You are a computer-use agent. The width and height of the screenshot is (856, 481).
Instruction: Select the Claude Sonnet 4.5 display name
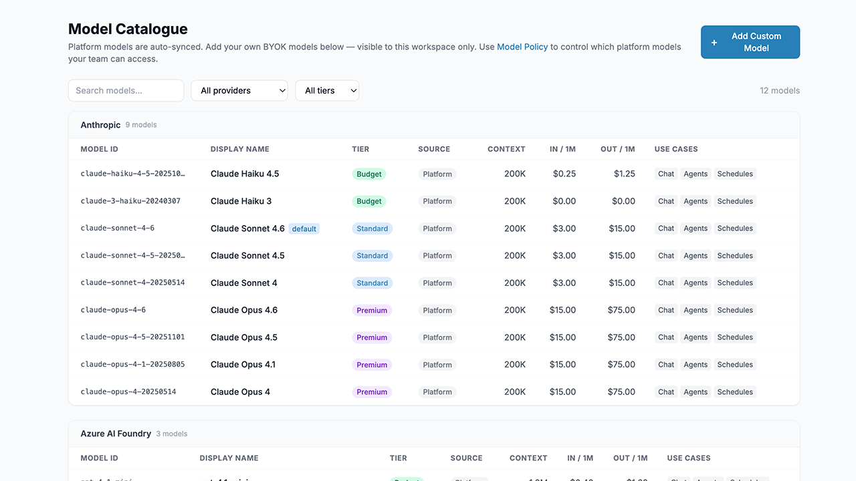pos(247,256)
